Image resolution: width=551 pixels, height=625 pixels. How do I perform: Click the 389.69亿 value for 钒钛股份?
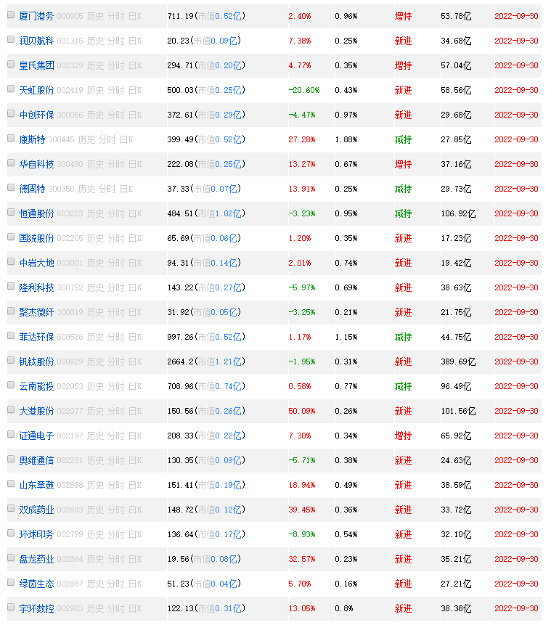[x=458, y=362]
